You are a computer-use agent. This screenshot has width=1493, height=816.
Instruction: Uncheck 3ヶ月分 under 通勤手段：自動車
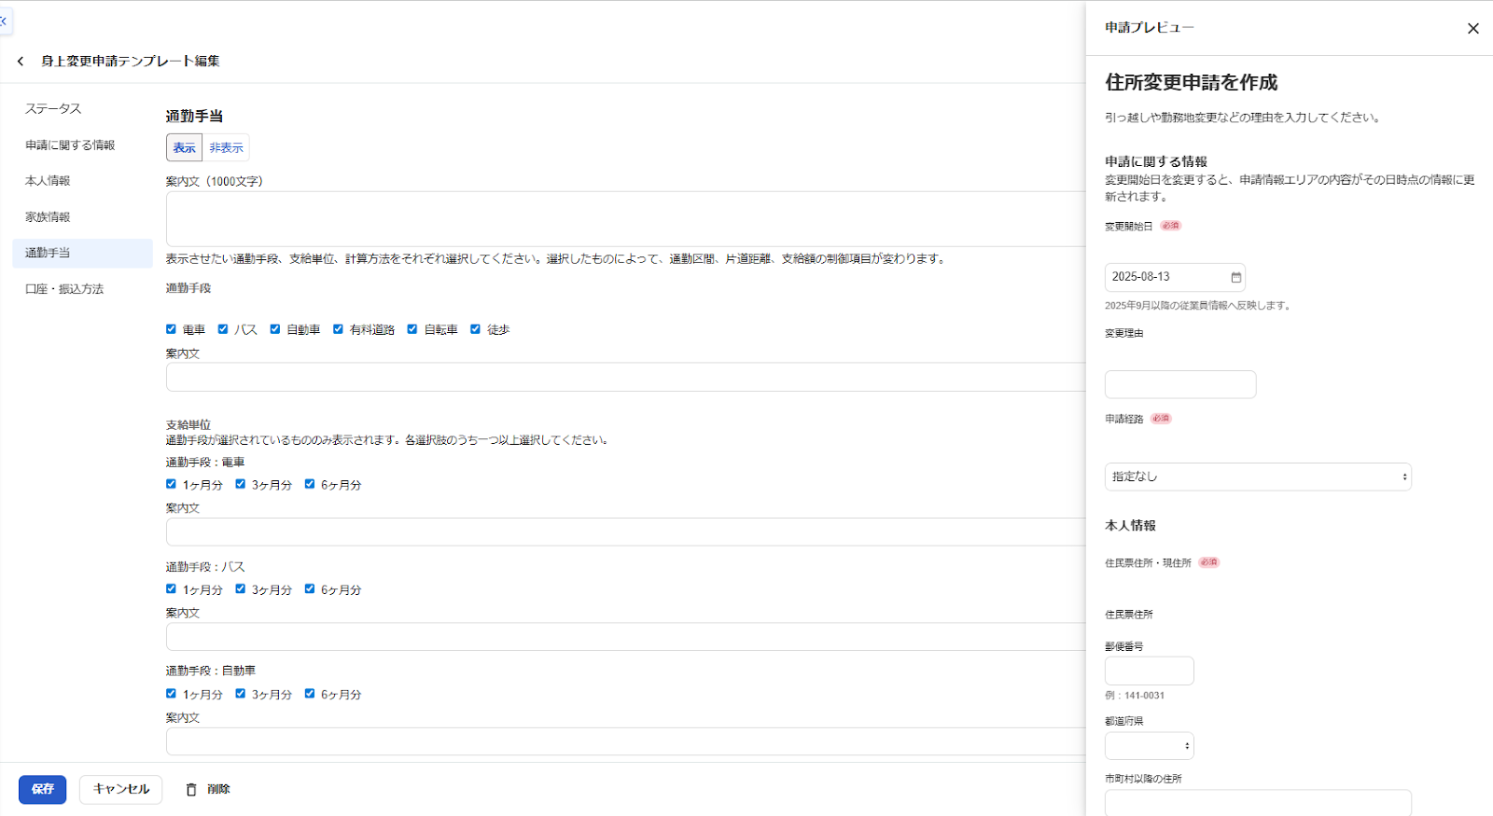click(241, 694)
